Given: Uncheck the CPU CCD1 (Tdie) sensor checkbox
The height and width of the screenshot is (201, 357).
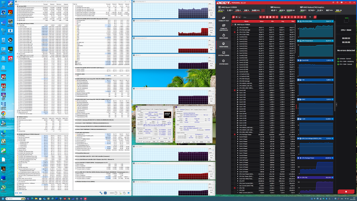Looking at the screenshot, I should (x=235, y=32).
